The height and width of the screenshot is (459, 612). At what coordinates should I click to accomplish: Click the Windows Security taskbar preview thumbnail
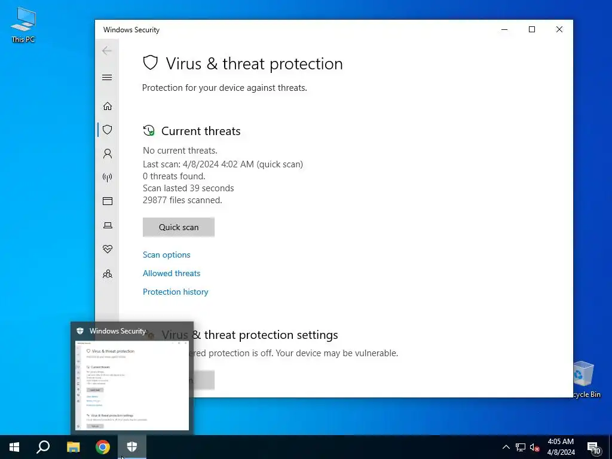[132, 385]
